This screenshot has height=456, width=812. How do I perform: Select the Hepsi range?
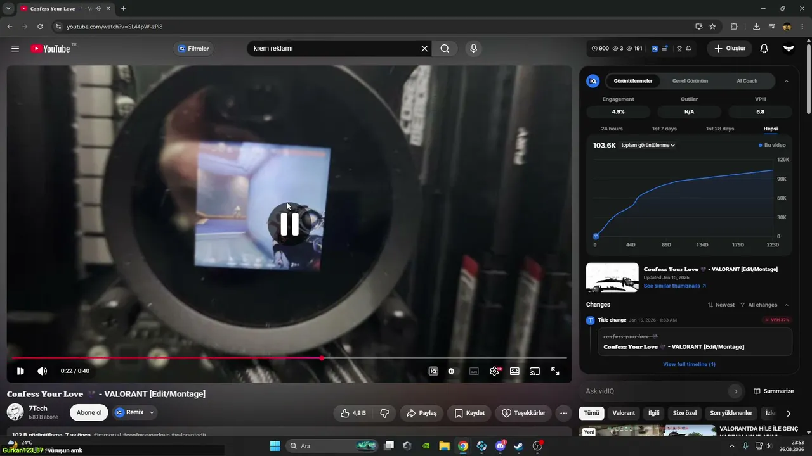(x=770, y=129)
